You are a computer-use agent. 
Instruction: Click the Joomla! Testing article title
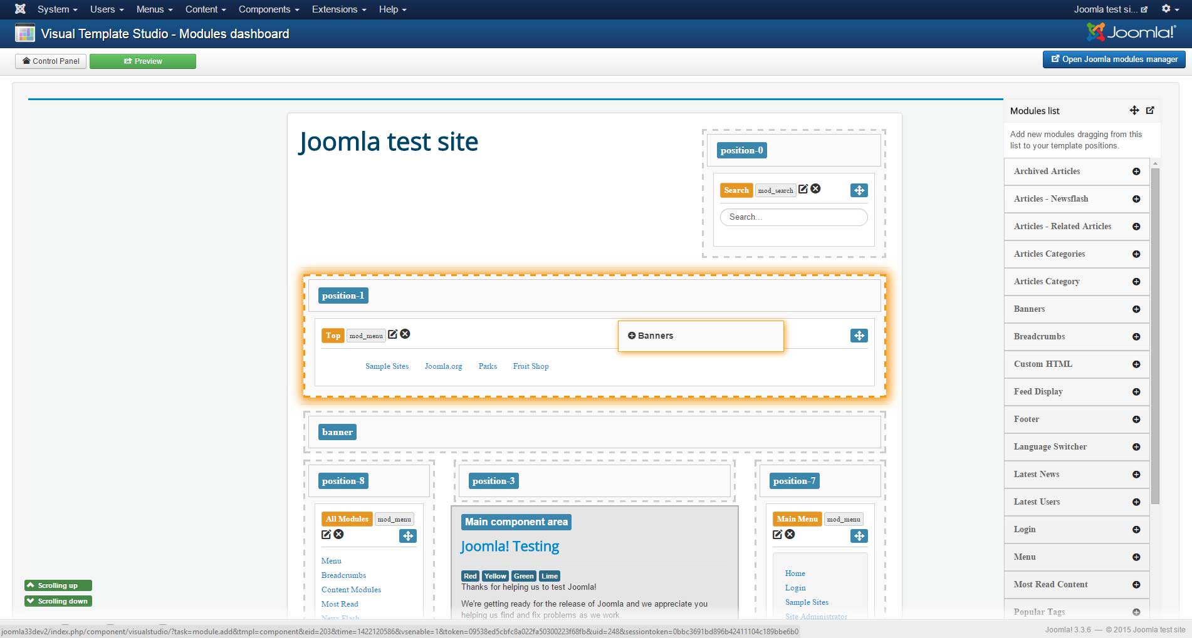tap(510, 546)
